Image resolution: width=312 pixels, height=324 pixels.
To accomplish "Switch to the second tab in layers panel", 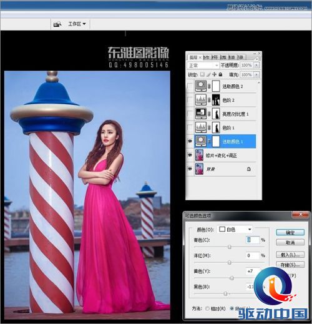I will point(206,57).
